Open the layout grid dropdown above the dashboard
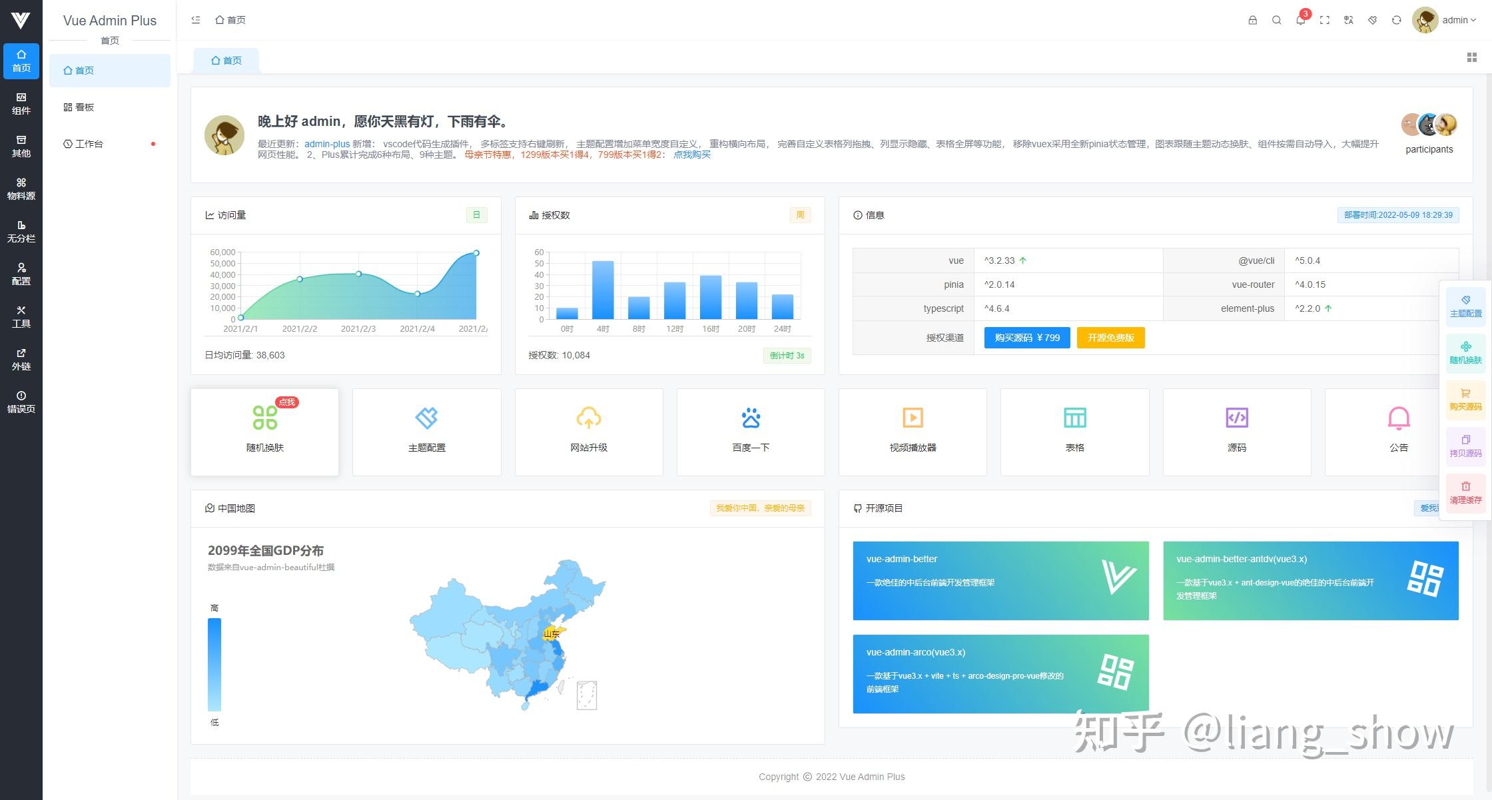The height and width of the screenshot is (800, 1492). coord(1471,57)
